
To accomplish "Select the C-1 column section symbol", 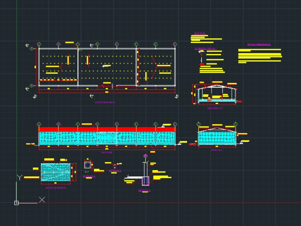I will click(87, 165).
